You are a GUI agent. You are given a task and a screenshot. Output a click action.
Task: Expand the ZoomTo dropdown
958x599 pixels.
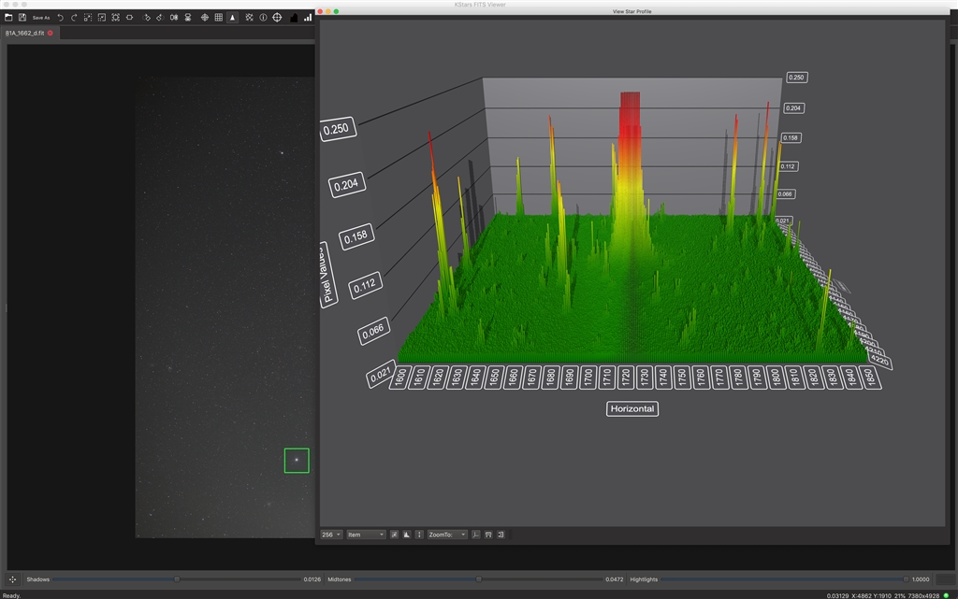[447, 535]
